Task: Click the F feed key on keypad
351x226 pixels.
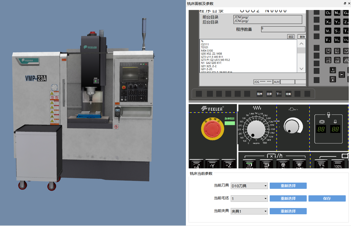Action: (x=328, y=40)
